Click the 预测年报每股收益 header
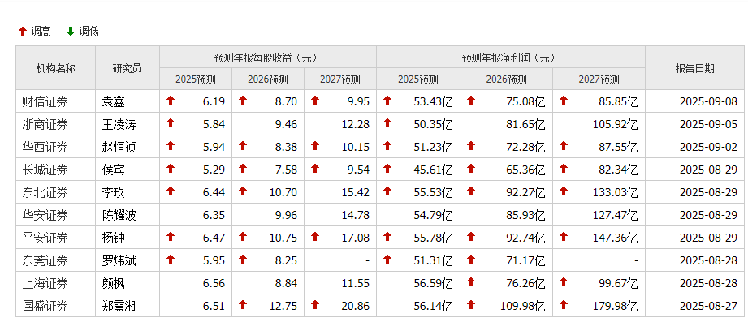Image resolution: width=748 pixels, height=335 pixels. (267, 57)
